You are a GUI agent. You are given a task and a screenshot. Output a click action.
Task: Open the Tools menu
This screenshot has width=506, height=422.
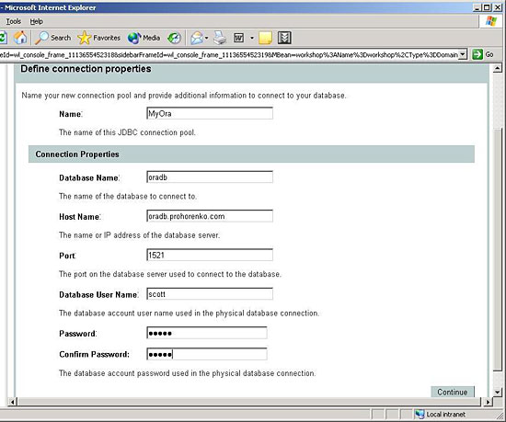(13, 21)
